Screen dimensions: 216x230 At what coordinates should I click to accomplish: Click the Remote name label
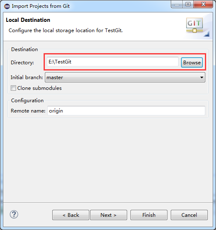tap(28, 111)
